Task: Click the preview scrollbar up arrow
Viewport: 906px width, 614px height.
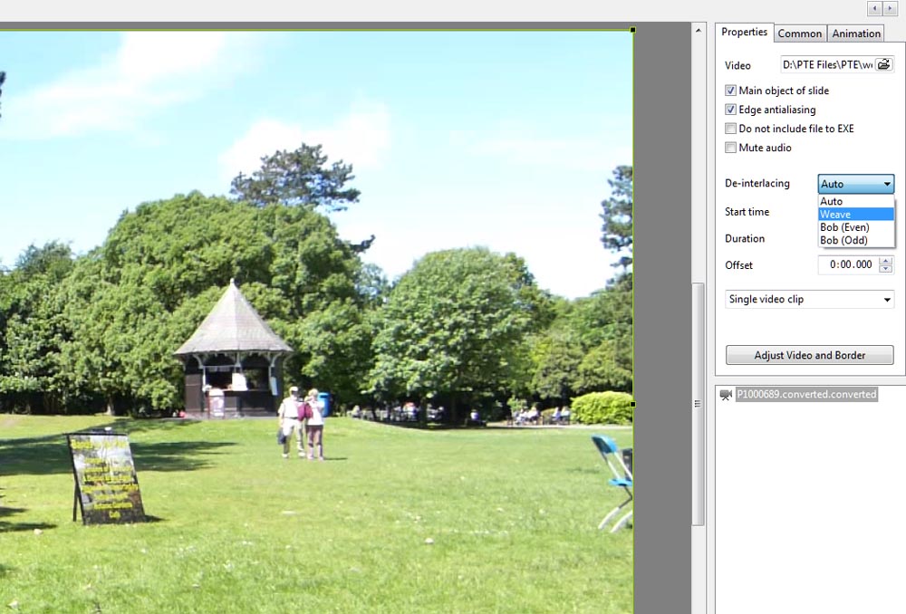Action: [x=699, y=30]
